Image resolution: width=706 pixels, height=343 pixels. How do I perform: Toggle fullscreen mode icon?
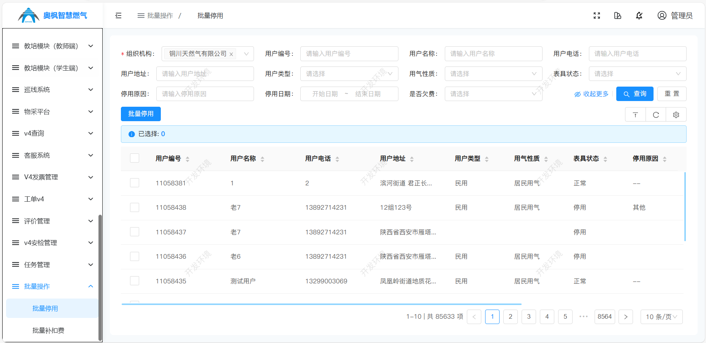point(597,16)
